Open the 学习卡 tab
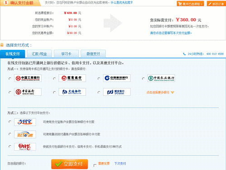The width and height of the screenshot is (226, 170). click(66, 54)
